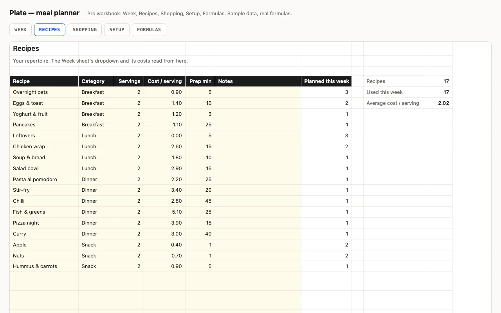Select the Pizza night cell
This screenshot has width=501, height=313.
tap(44, 223)
